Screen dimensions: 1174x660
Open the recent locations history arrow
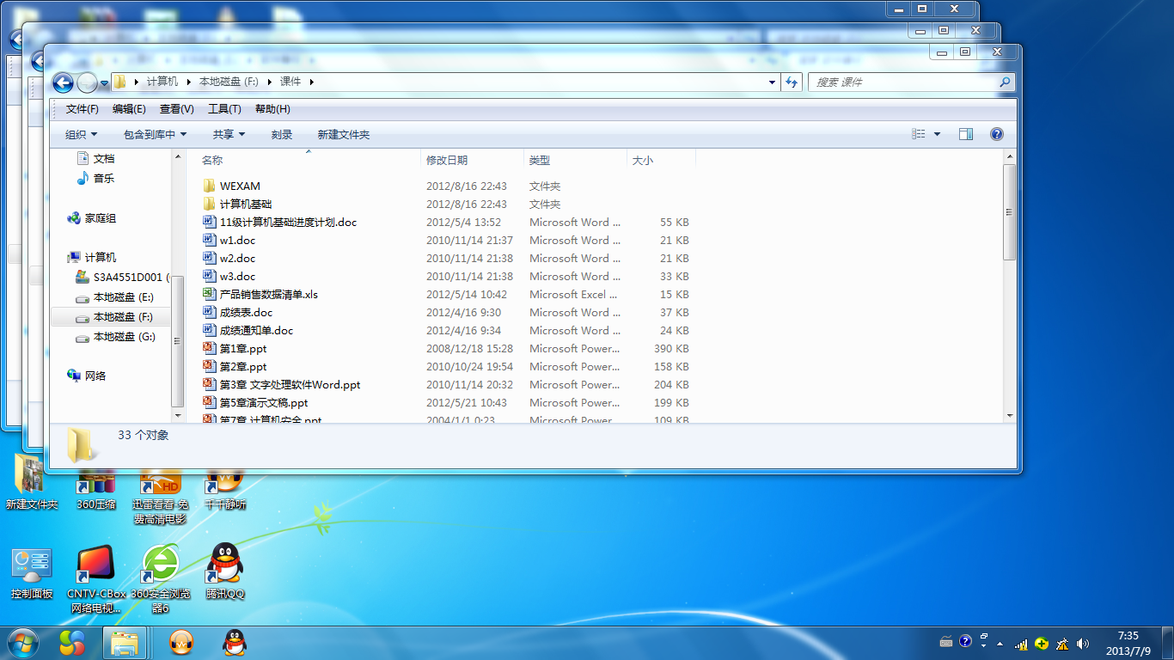(104, 82)
